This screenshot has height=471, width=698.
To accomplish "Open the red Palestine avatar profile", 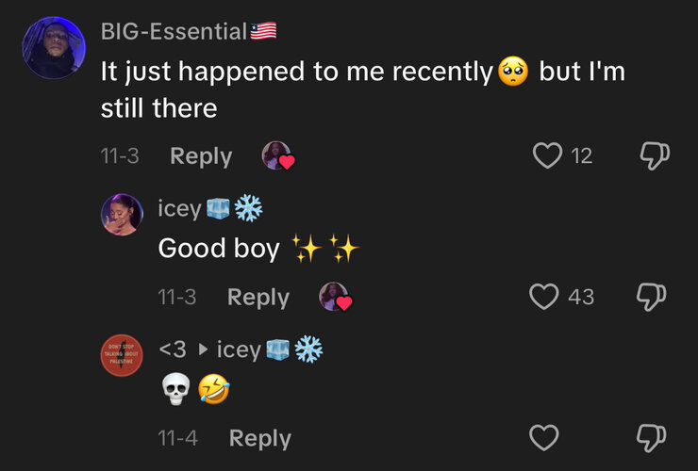I will pyautogui.click(x=122, y=355).
